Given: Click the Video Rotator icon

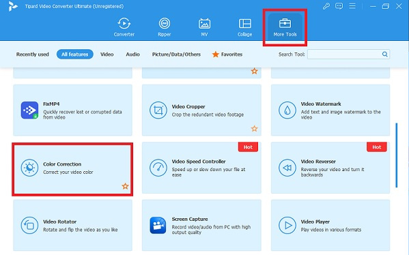Looking at the screenshot, I should tap(29, 225).
